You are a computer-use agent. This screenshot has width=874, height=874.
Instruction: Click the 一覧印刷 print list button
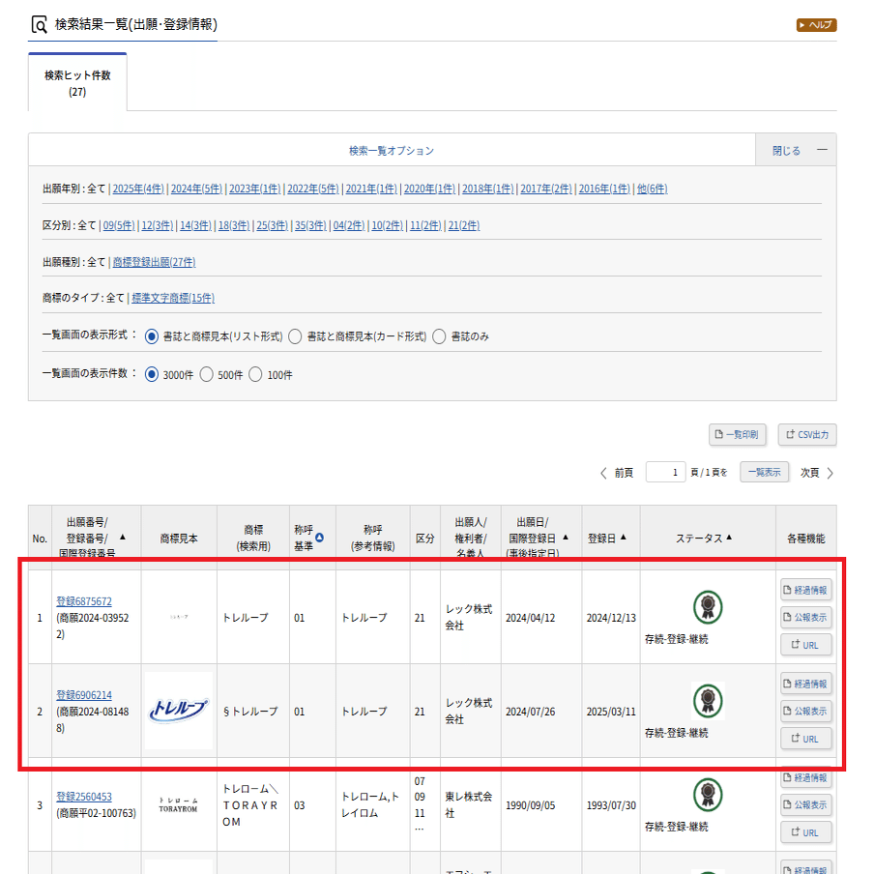(x=738, y=434)
